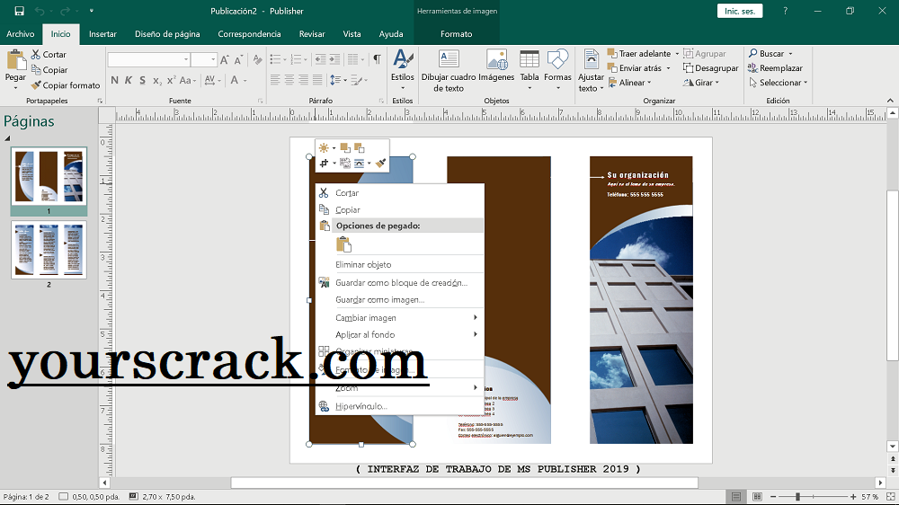Choose Guardar como imagen menu entry
The width and height of the screenshot is (899, 505).
400,300
